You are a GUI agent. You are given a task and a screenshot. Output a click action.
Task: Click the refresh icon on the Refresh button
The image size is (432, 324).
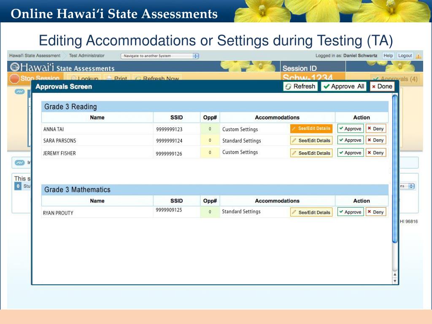(288, 87)
